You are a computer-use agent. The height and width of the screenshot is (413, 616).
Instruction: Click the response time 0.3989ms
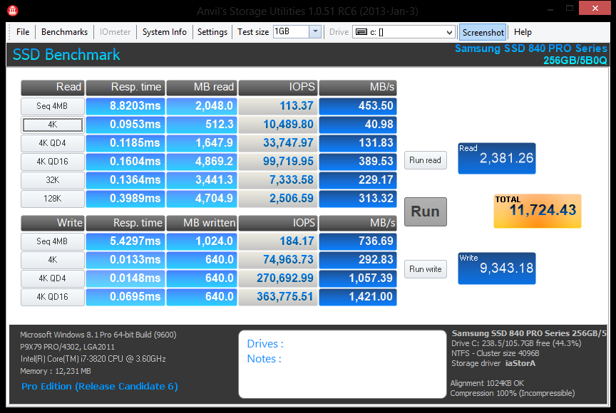coord(125,199)
